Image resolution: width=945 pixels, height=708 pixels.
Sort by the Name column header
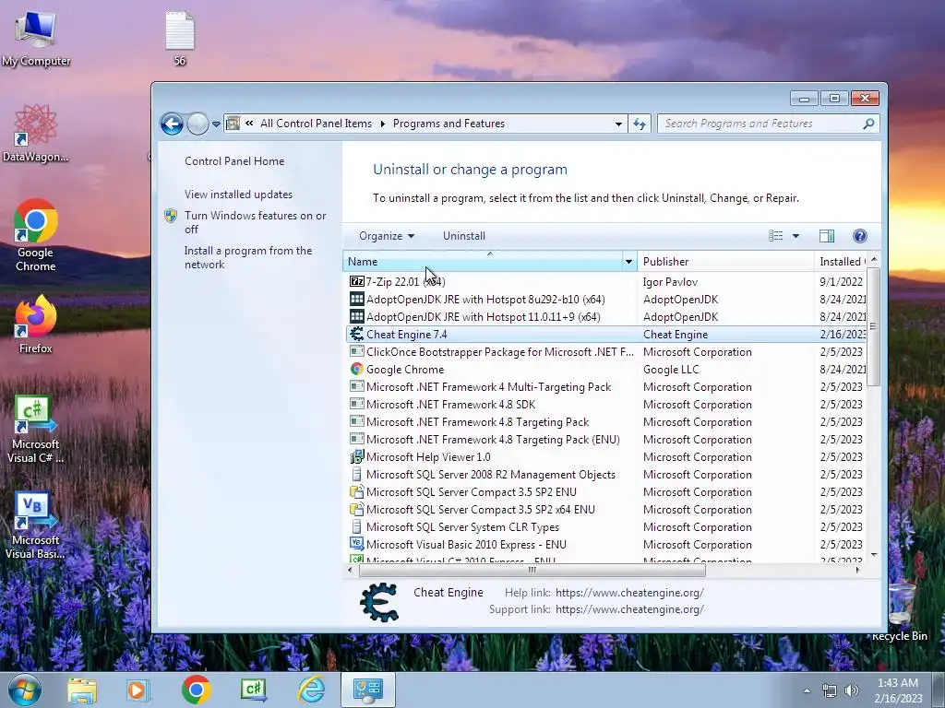(x=484, y=262)
